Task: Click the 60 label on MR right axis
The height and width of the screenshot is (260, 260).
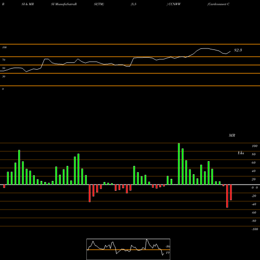Action: pyautogui.click(x=253, y=163)
